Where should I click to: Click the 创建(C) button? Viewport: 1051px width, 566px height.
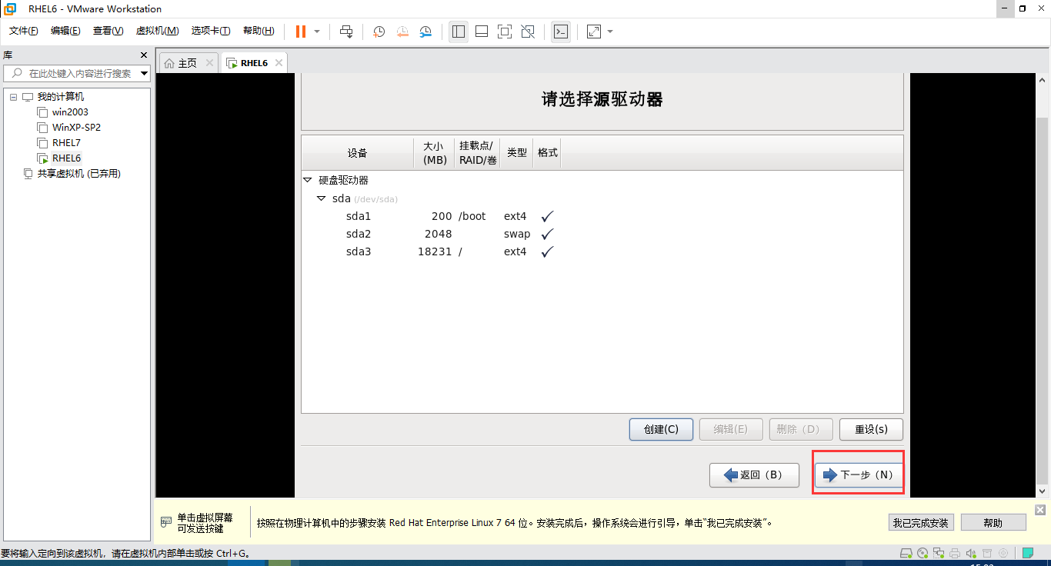pos(661,429)
